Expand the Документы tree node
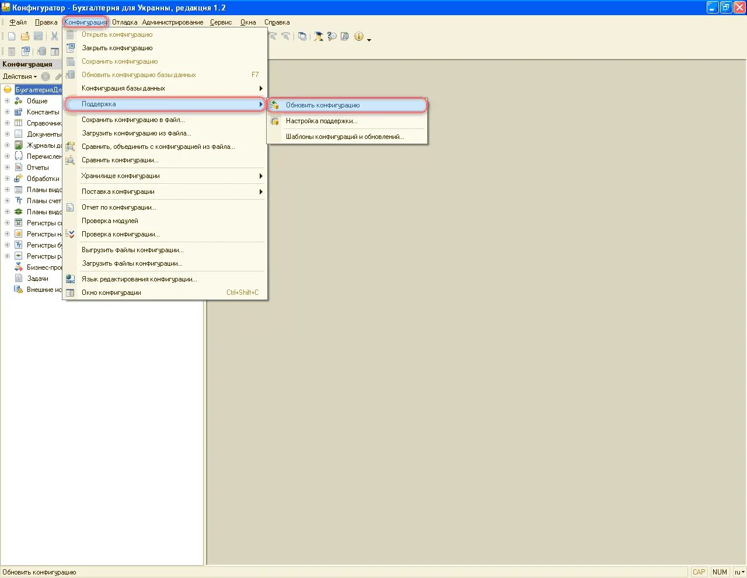 point(7,134)
